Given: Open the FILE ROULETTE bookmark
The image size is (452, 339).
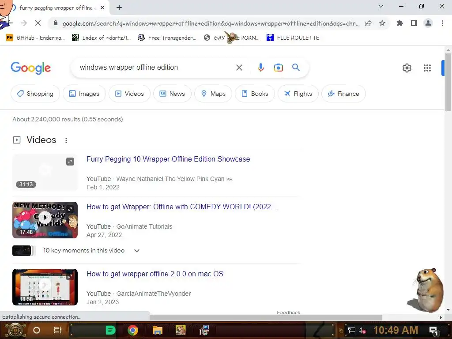Looking at the screenshot, I should click(293, 38).
